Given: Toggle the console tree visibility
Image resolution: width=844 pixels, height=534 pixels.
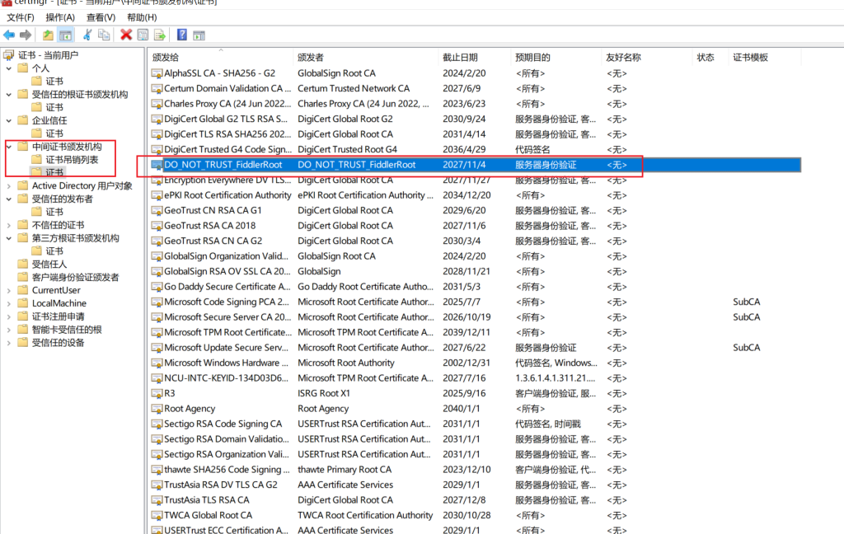Looking at the screenshot, I should click(x=65, y=35).
